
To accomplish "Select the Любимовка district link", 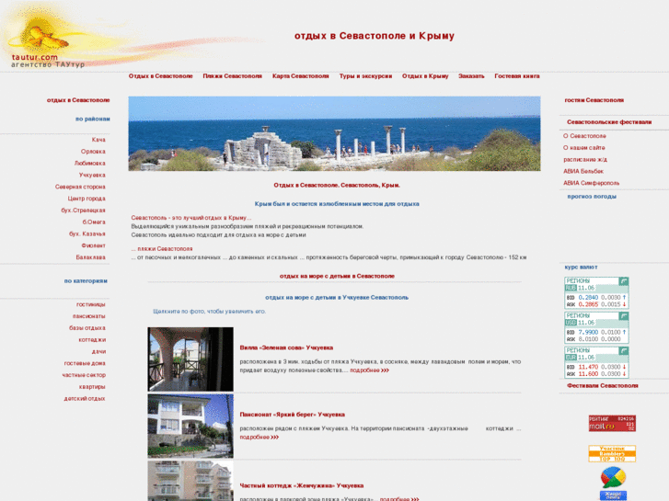I will [89, 163].
